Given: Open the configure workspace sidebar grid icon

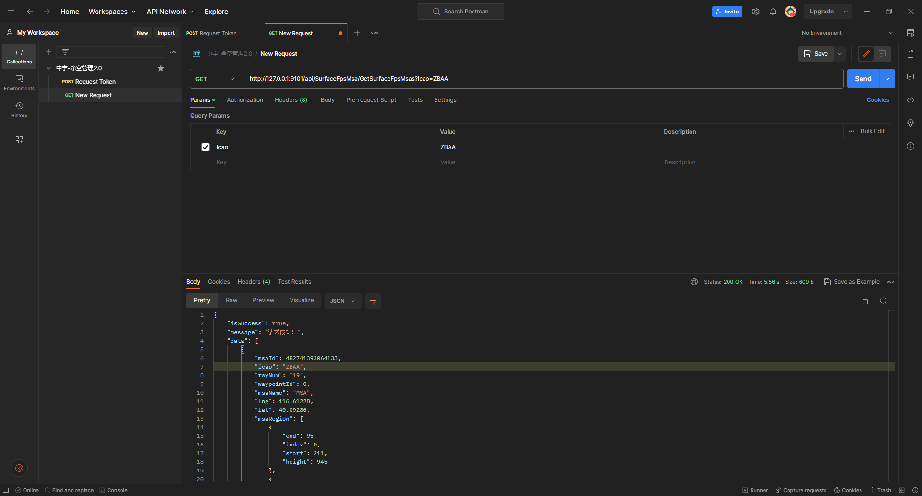Looking at the screenshot, I should tap(19, 140).
